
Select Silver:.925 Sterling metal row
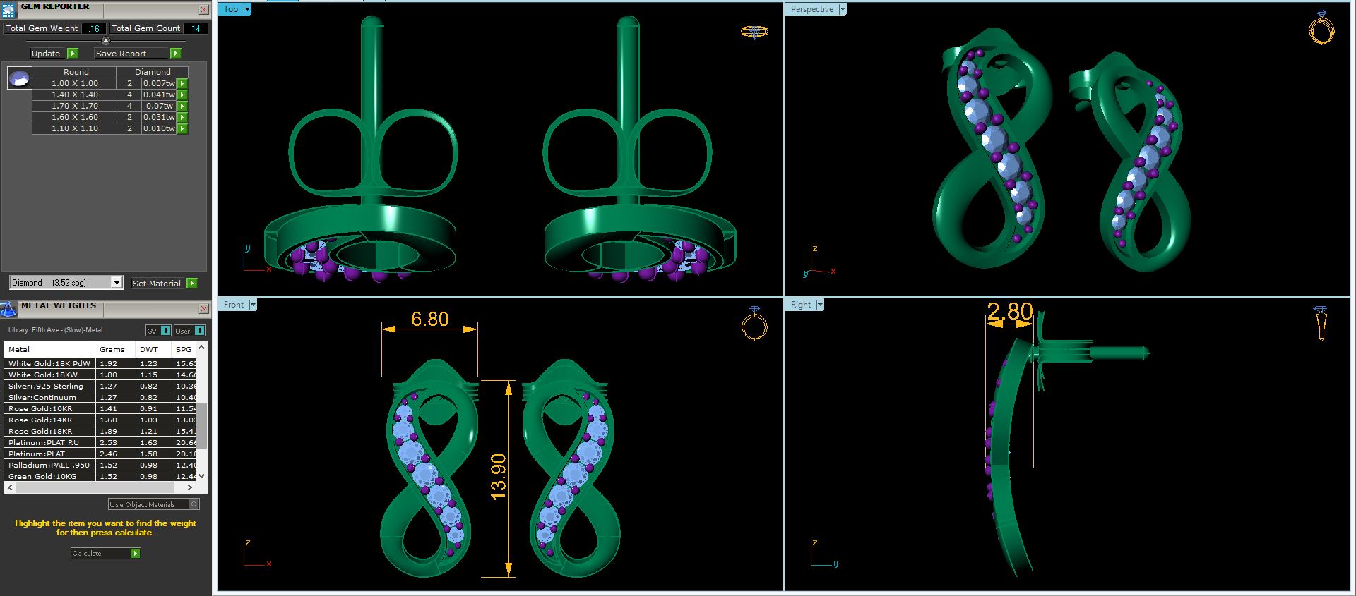pyautogui.click(x=100, y=386)
